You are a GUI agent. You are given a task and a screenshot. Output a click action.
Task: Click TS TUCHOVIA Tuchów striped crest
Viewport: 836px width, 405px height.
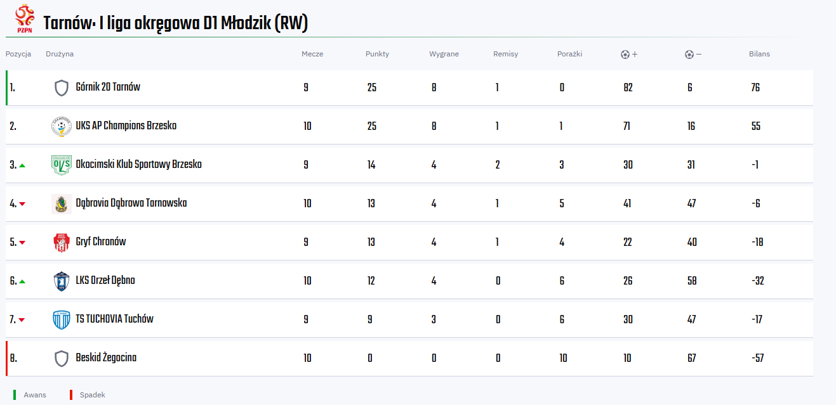coord(62,319)
